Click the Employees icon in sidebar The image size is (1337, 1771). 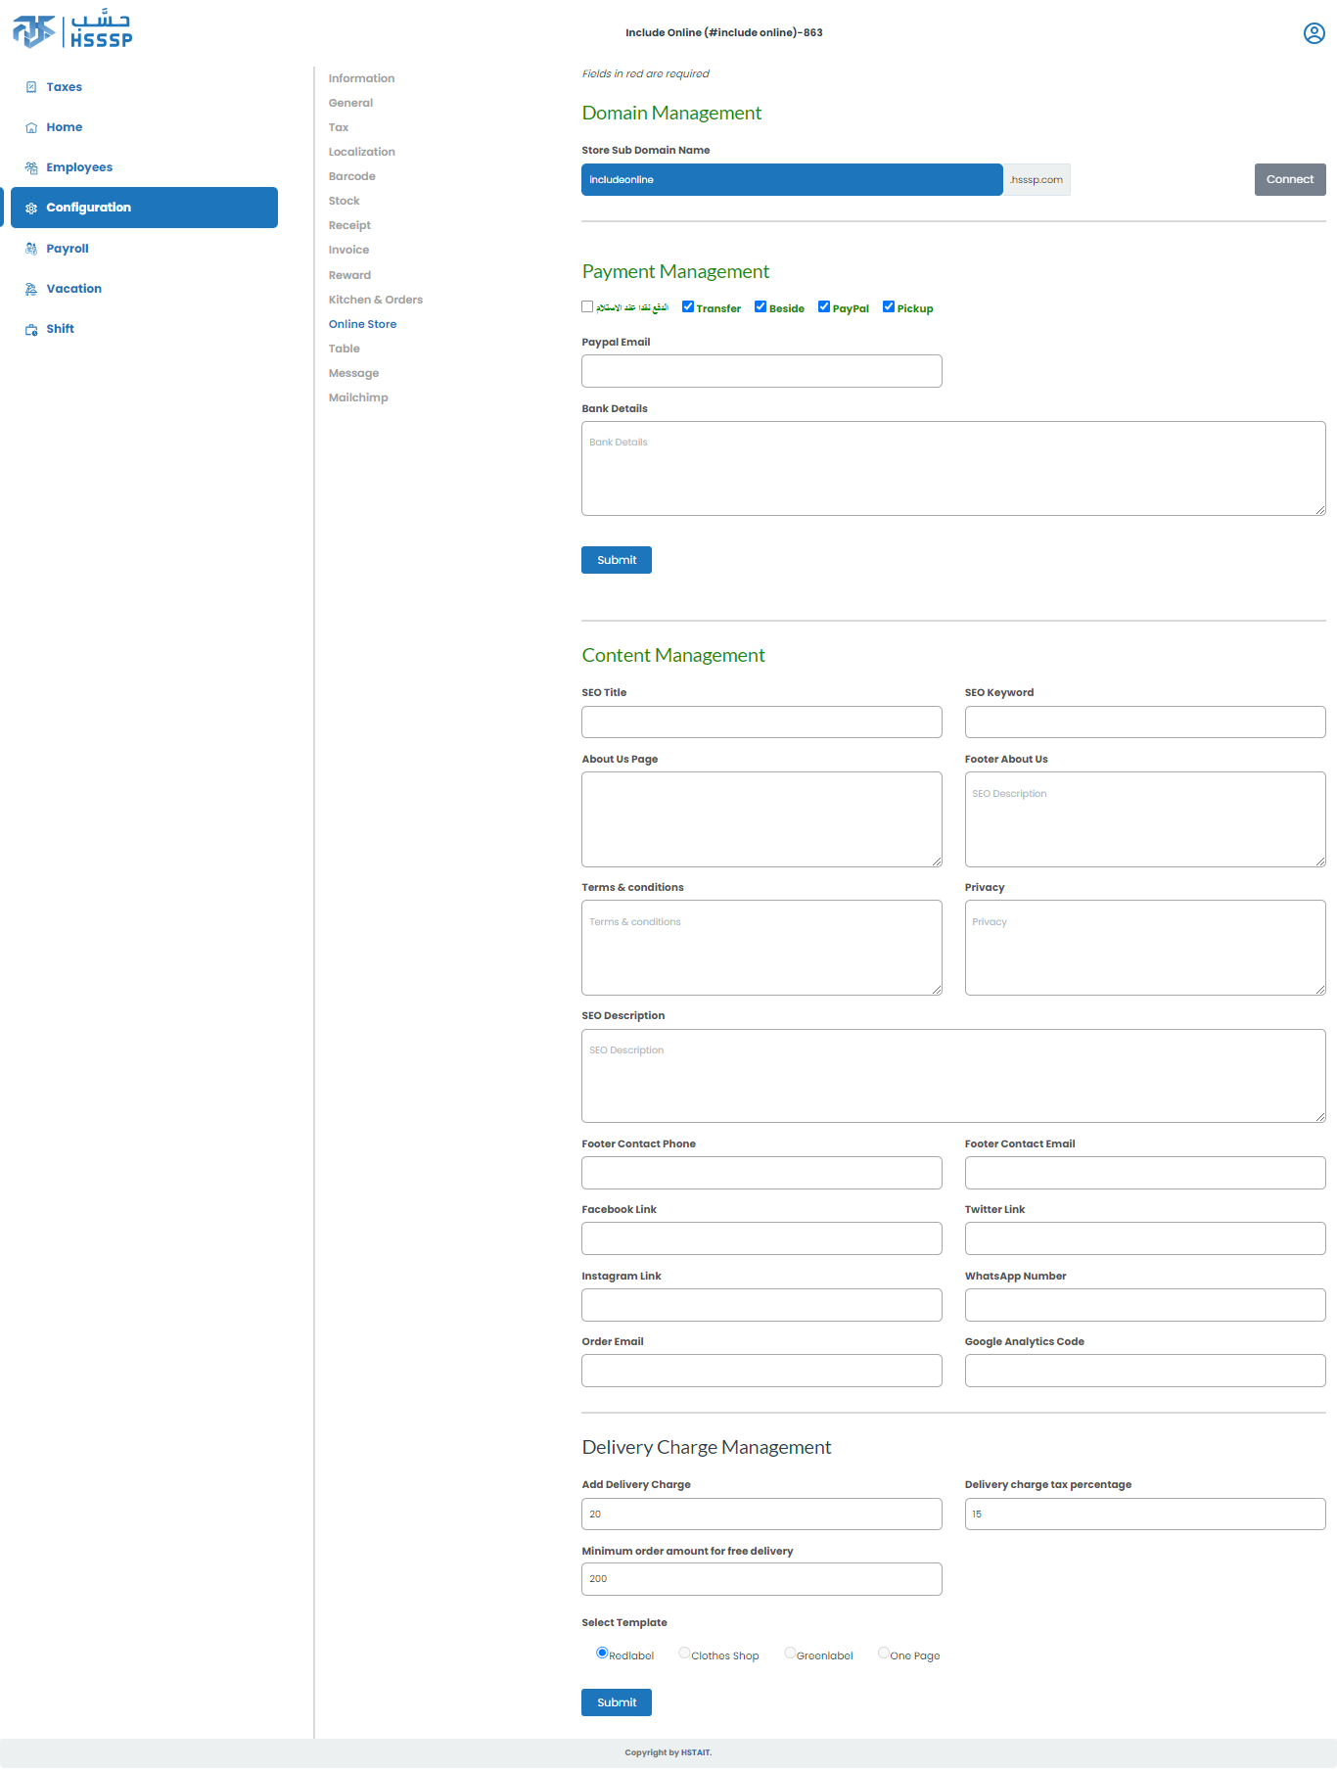coord(31,167)
